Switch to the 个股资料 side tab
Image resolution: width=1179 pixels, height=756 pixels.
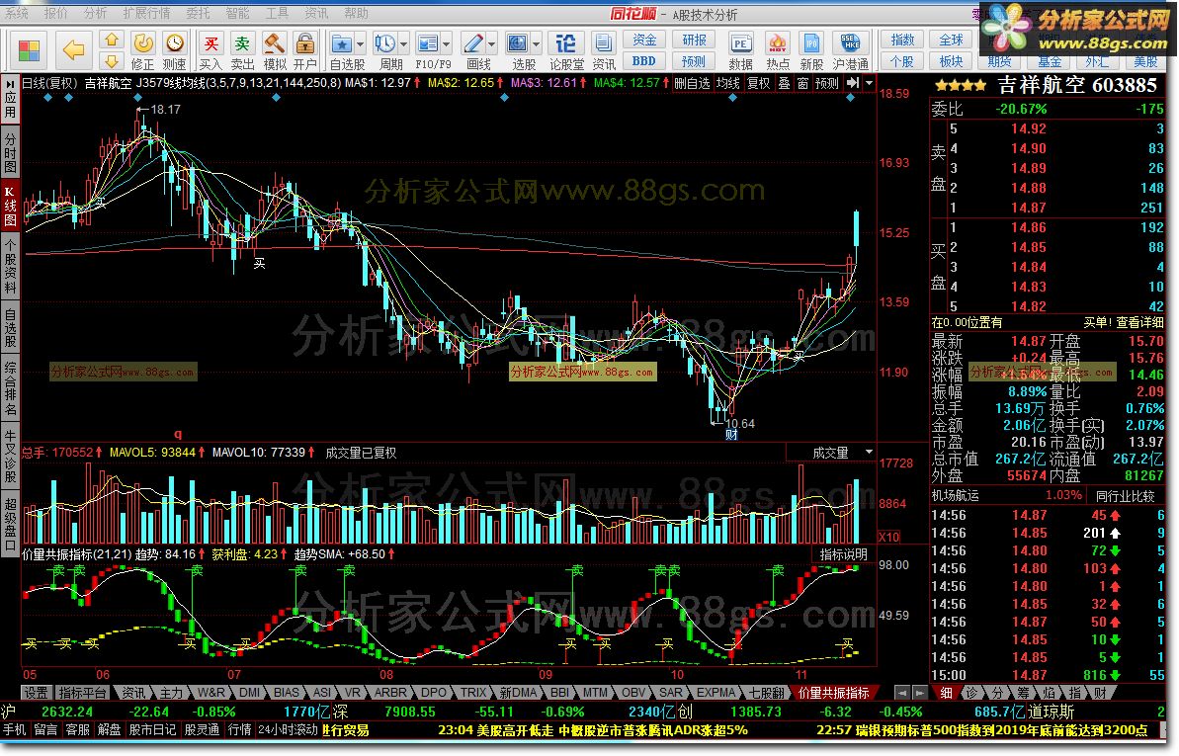[11, 266]
